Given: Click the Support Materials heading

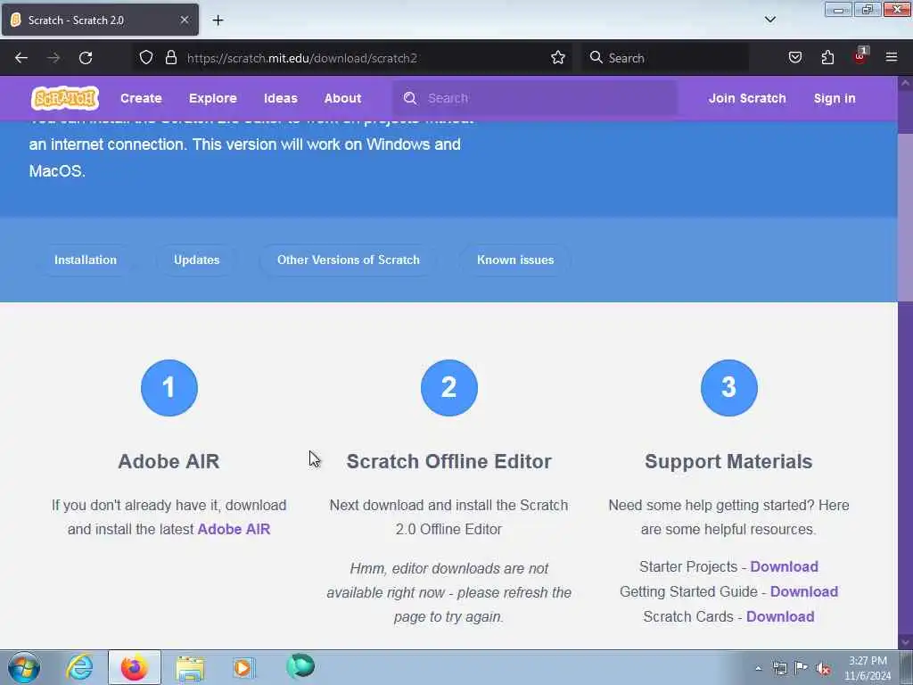Looking at the screenshot, I should click(x=728, y=461).
